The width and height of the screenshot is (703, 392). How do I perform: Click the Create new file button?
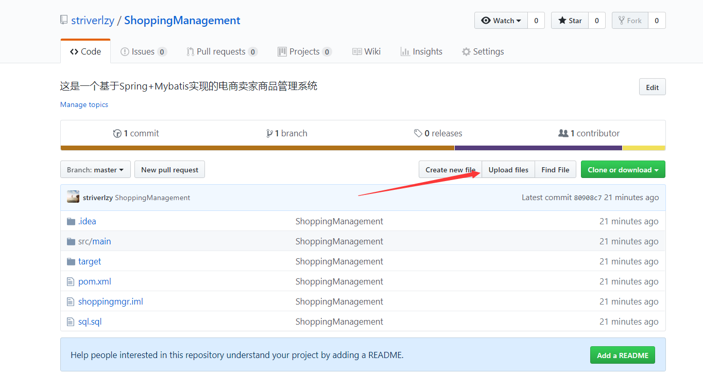point(450,170)
